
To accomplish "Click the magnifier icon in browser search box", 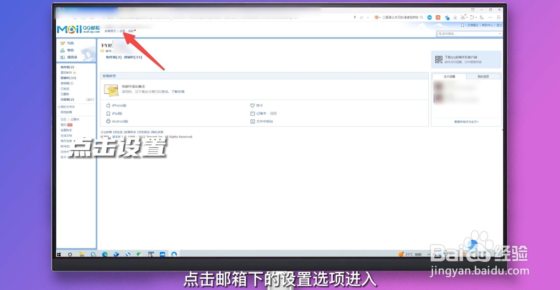I will 421,17.
